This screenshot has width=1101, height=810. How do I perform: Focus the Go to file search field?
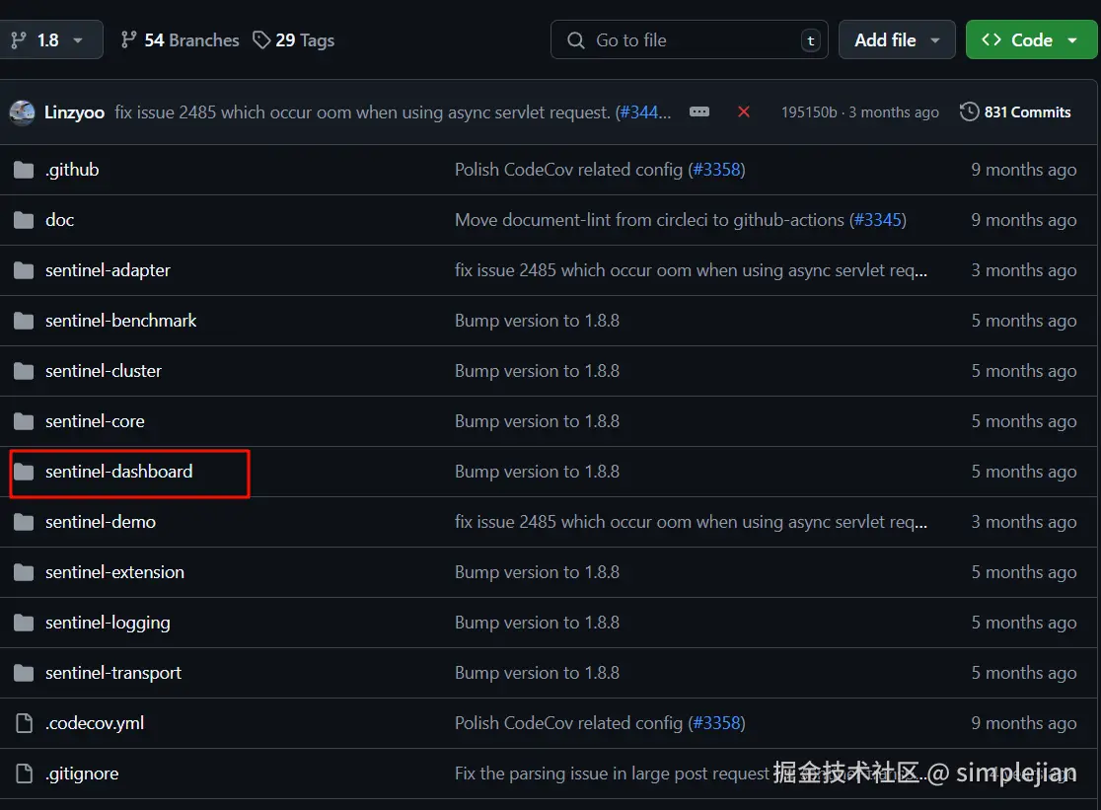pyautogui.click(x=689, y=40)
